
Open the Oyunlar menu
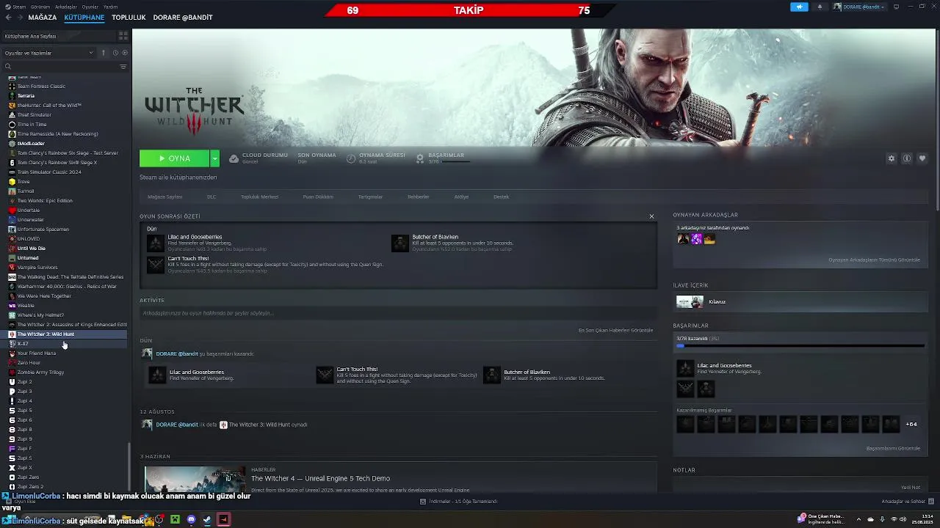tap(90, 7)
